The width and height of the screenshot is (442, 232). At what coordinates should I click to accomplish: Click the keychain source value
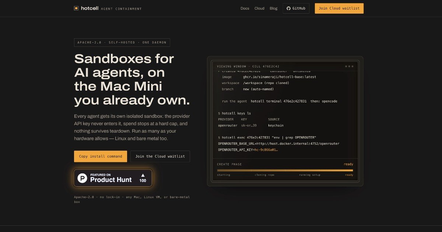[x=276, y=126]
